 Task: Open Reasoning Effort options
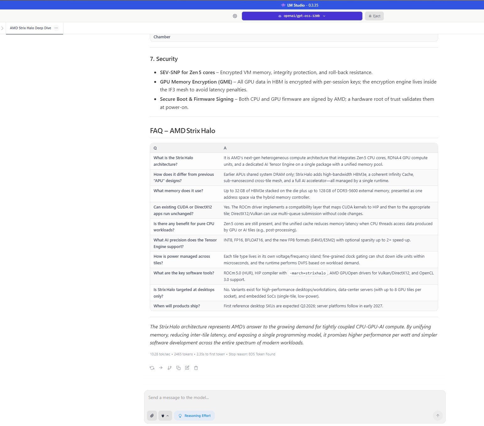pyautogui.click(x=194, y=416)
